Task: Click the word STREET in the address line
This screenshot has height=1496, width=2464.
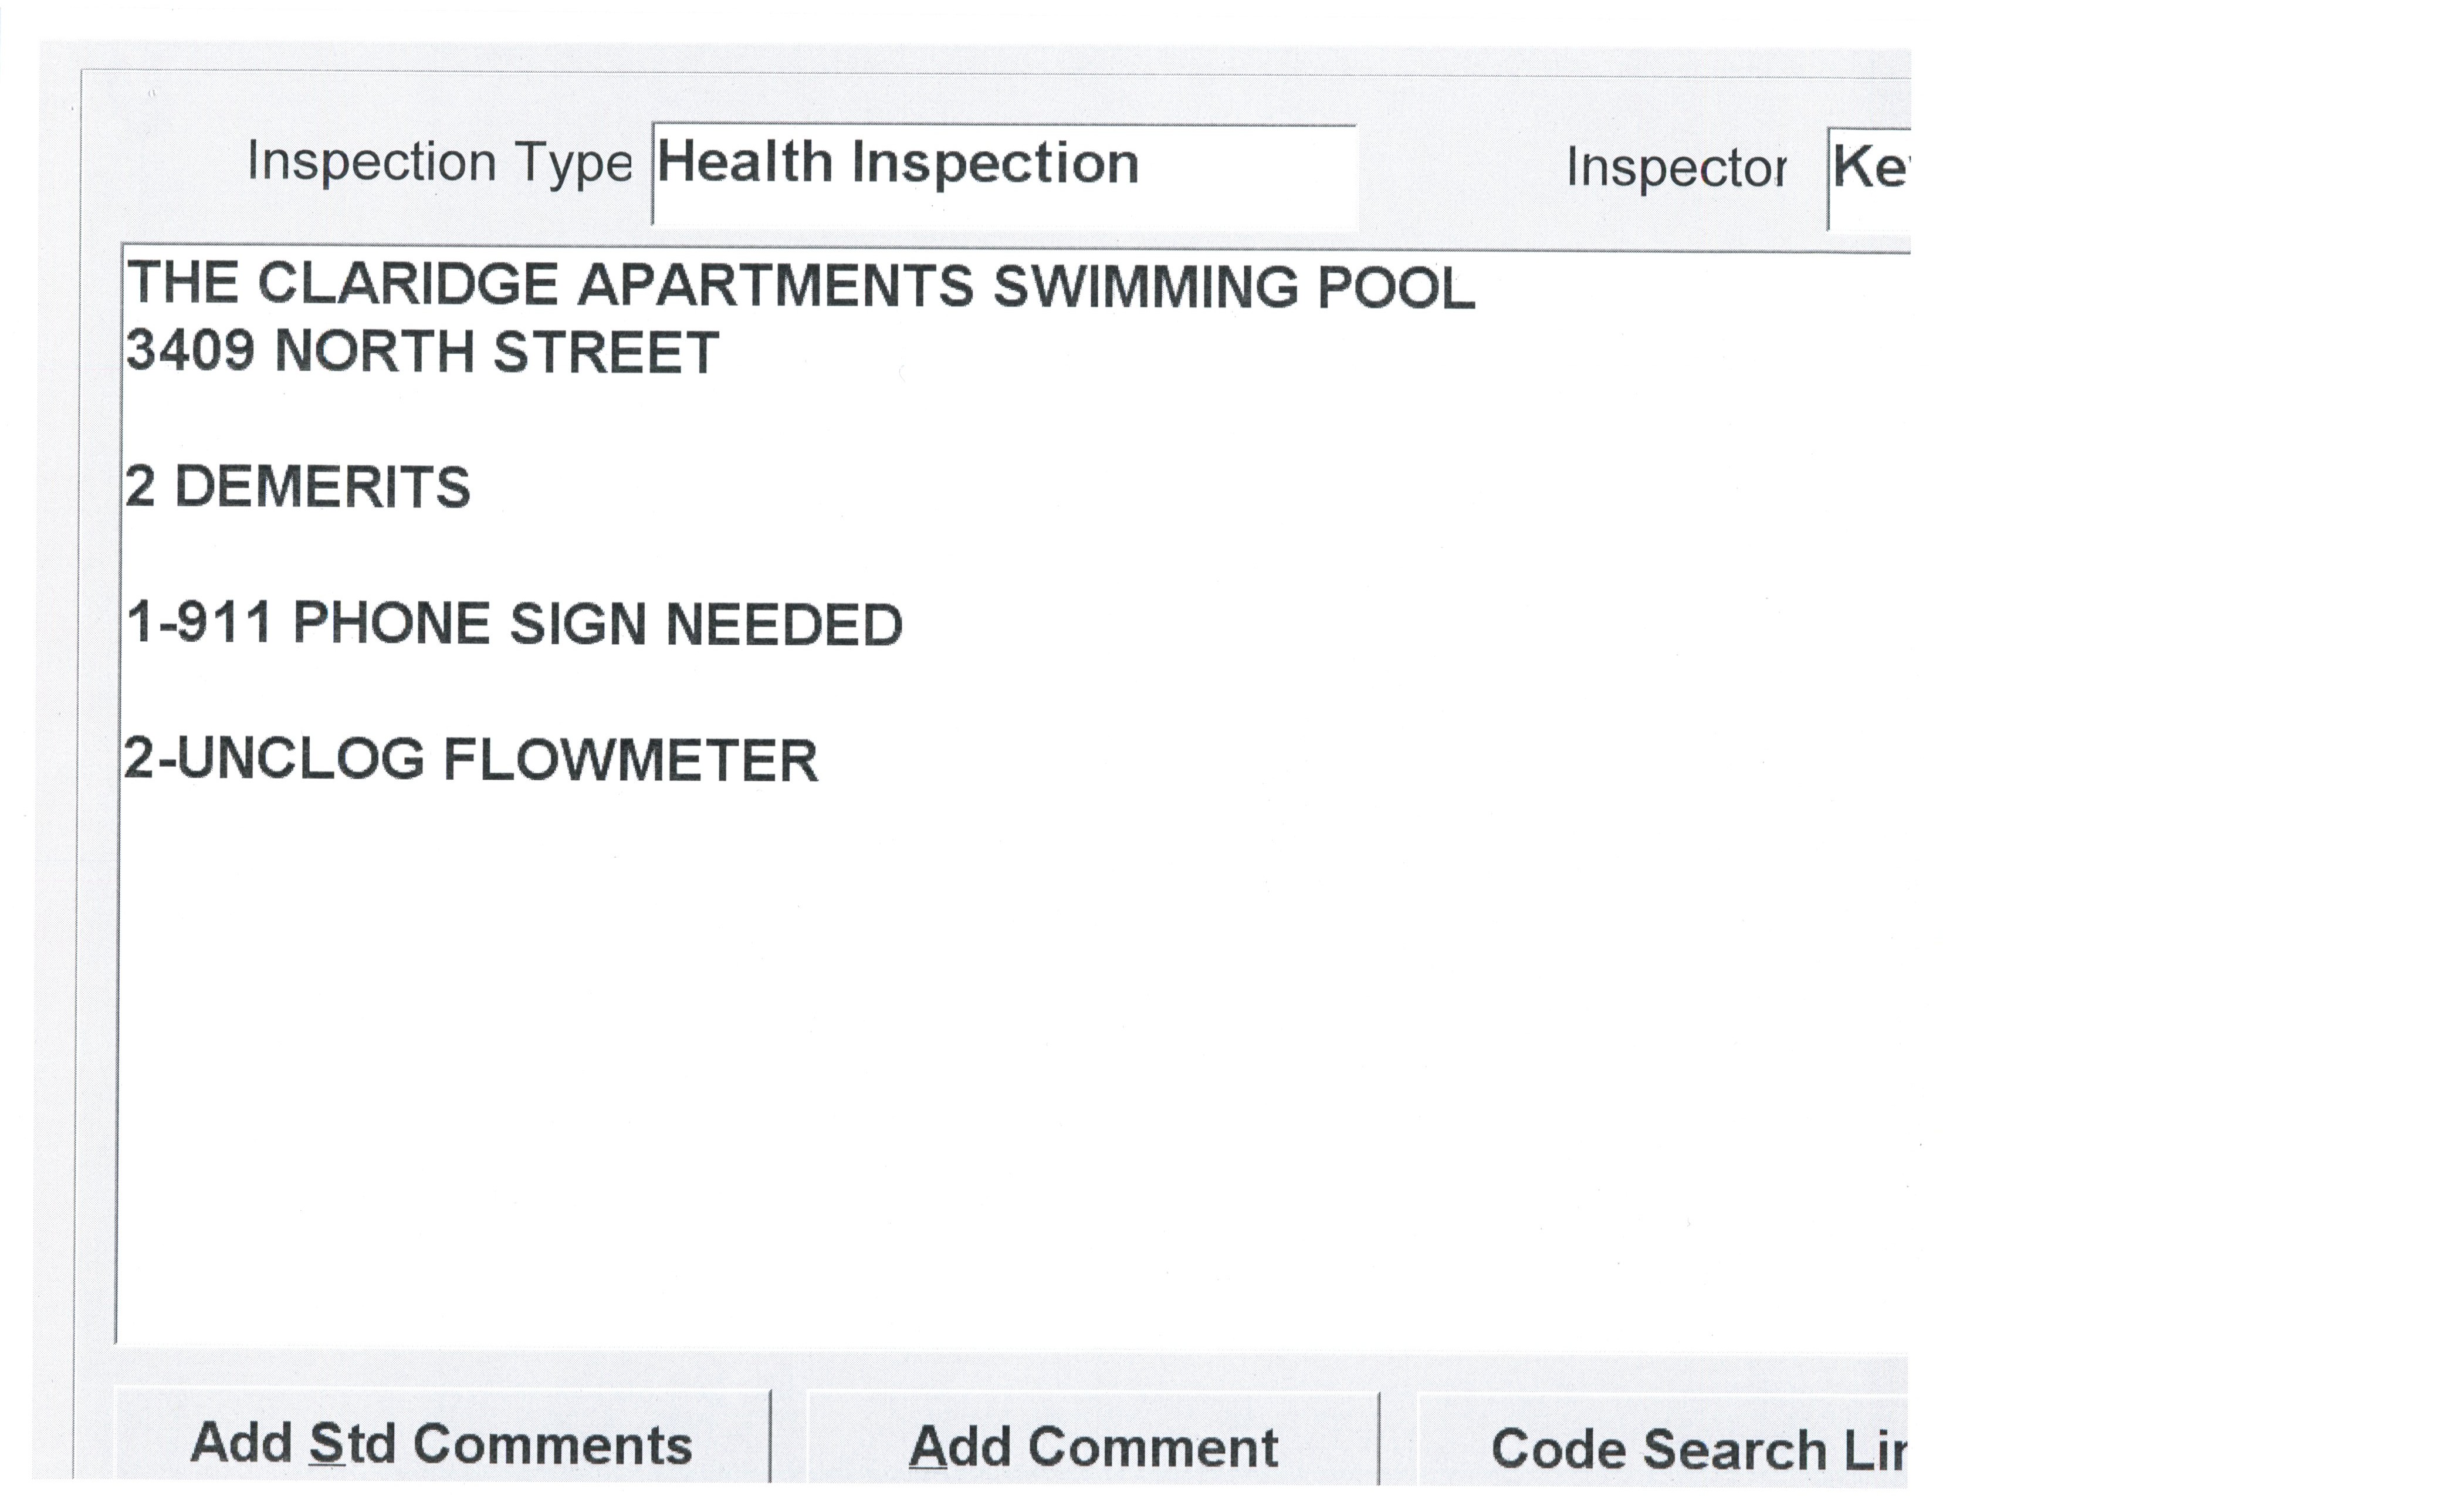Action: (x=606, y=352)
